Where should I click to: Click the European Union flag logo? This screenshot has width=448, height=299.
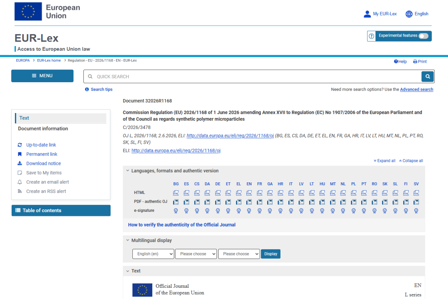tap(28, 12)
